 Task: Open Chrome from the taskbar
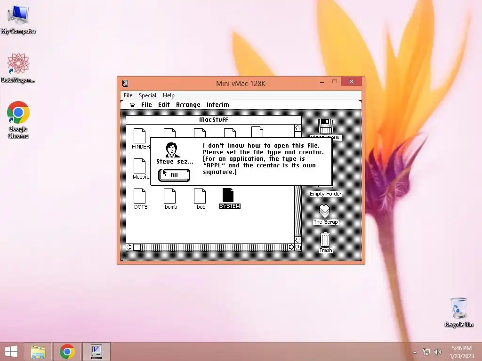pos(67,352)
